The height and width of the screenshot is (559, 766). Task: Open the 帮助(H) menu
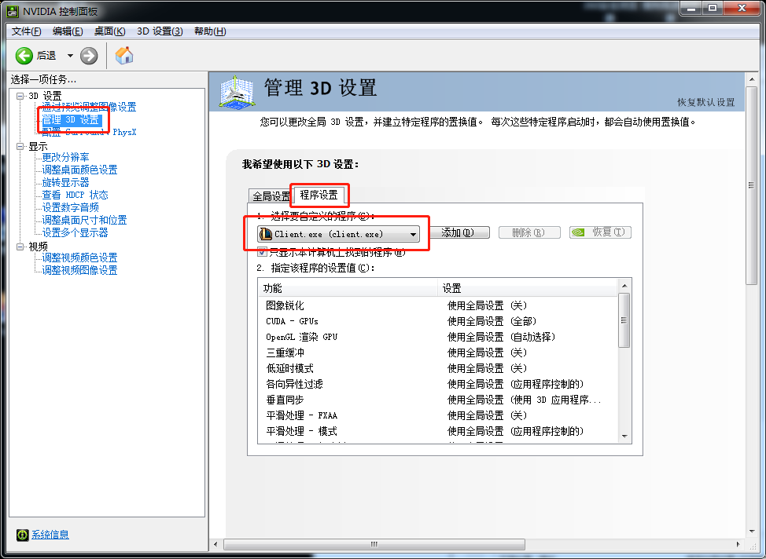210,31
